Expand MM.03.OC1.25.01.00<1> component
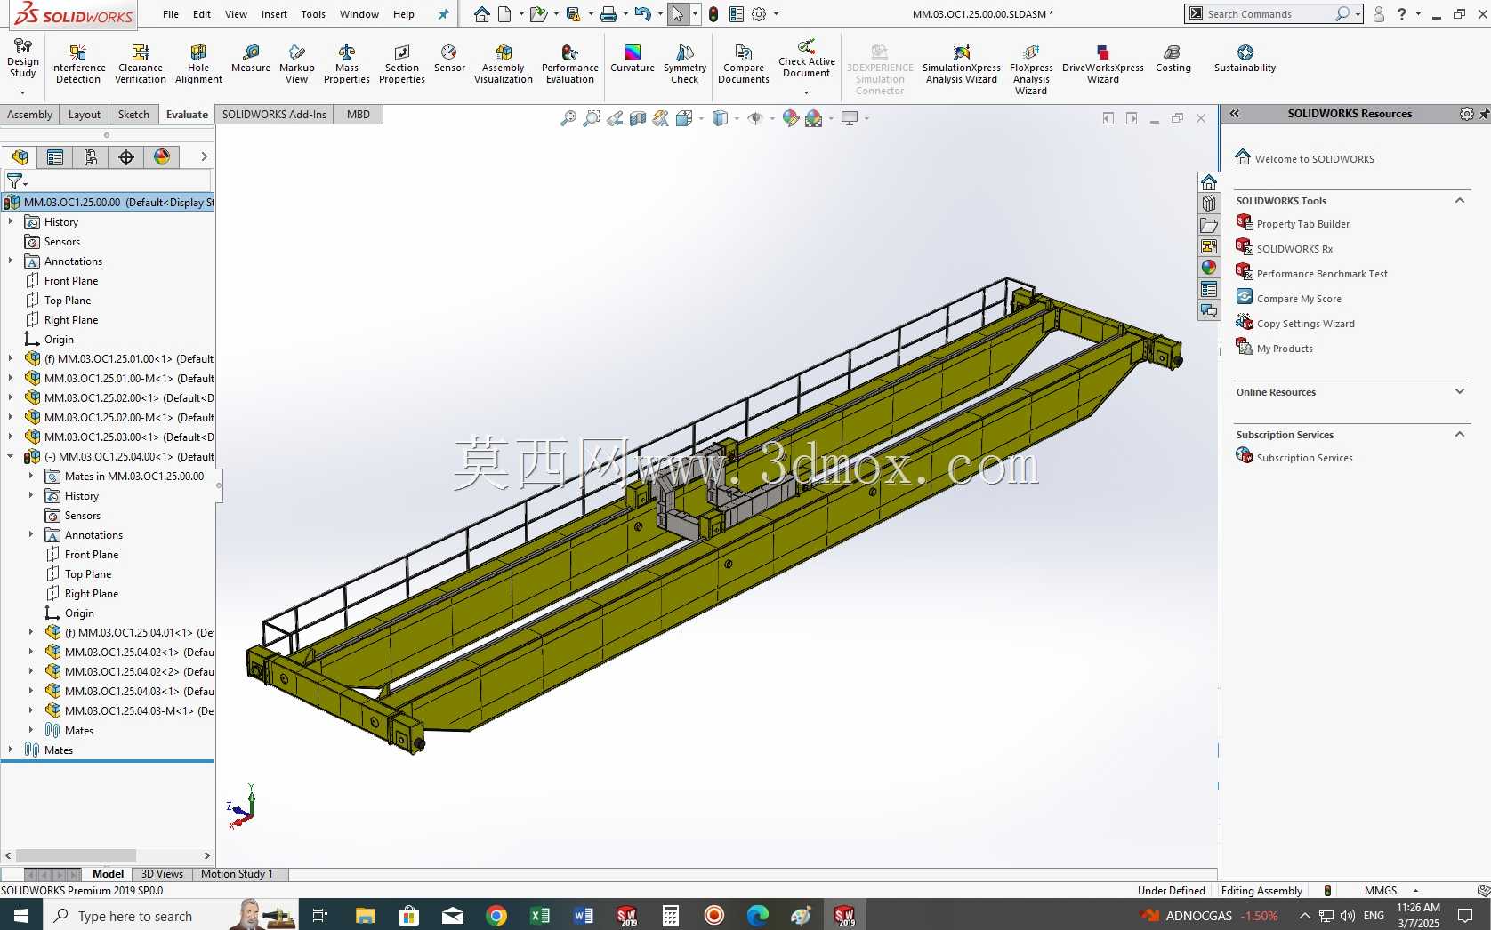Image resolution: width=1491 pixels, height=930 pixels. click(11, 358)
